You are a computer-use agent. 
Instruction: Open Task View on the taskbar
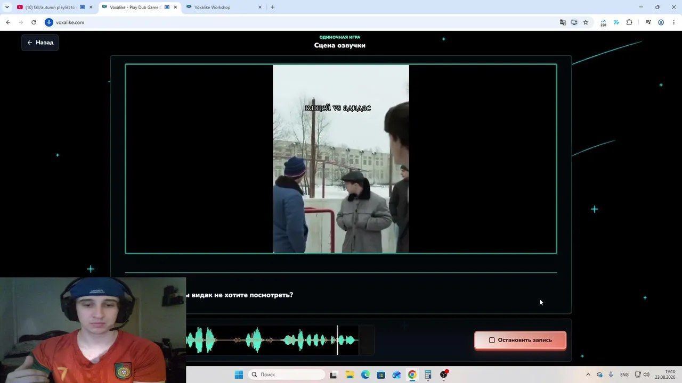pyautogui.click(x=334, y=374)
